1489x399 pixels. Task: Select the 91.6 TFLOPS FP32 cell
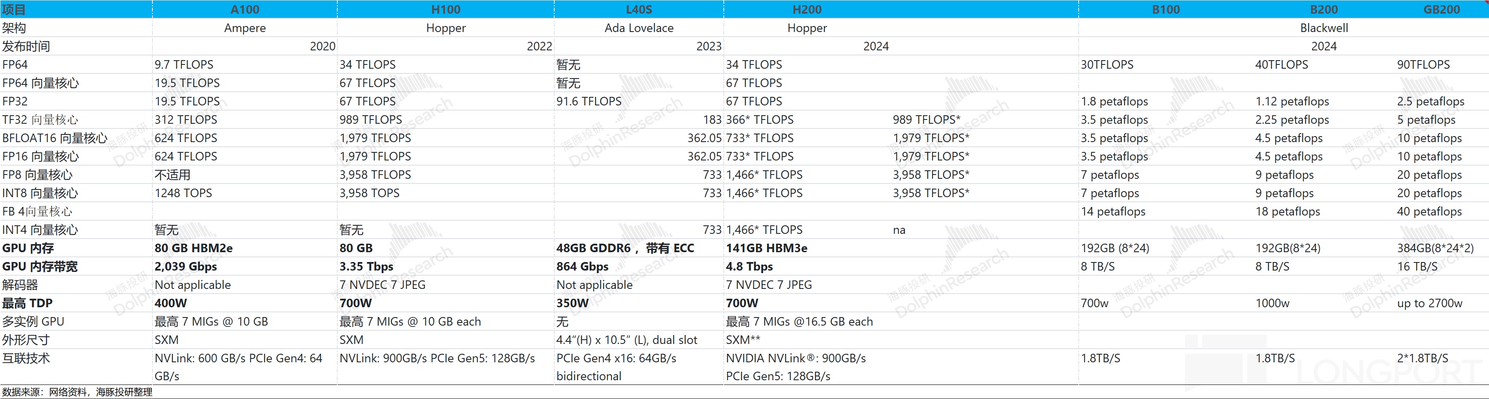[x=588, y=101]
